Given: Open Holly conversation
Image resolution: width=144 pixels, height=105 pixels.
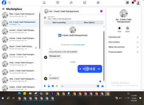Looking at the screenshot, I should pos(19,64).
